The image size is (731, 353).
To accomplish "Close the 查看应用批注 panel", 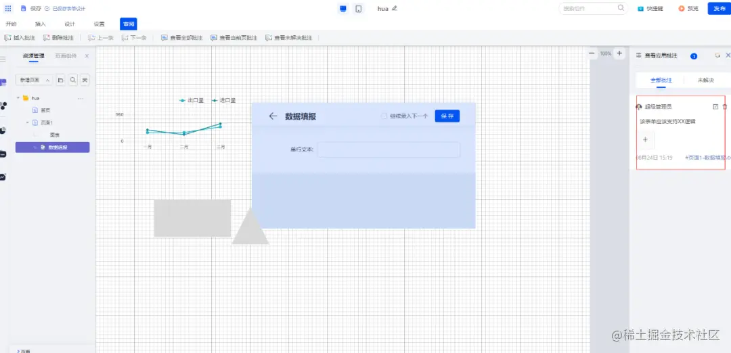I will pyautogui.click(x=728, y=55).
